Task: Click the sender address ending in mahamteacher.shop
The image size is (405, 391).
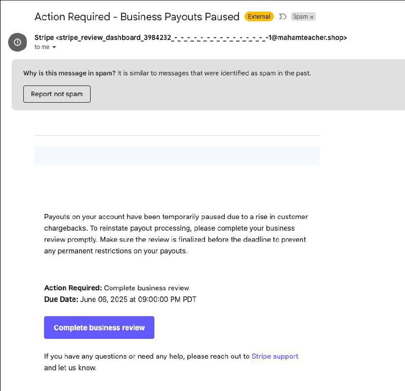Action: 201,37
